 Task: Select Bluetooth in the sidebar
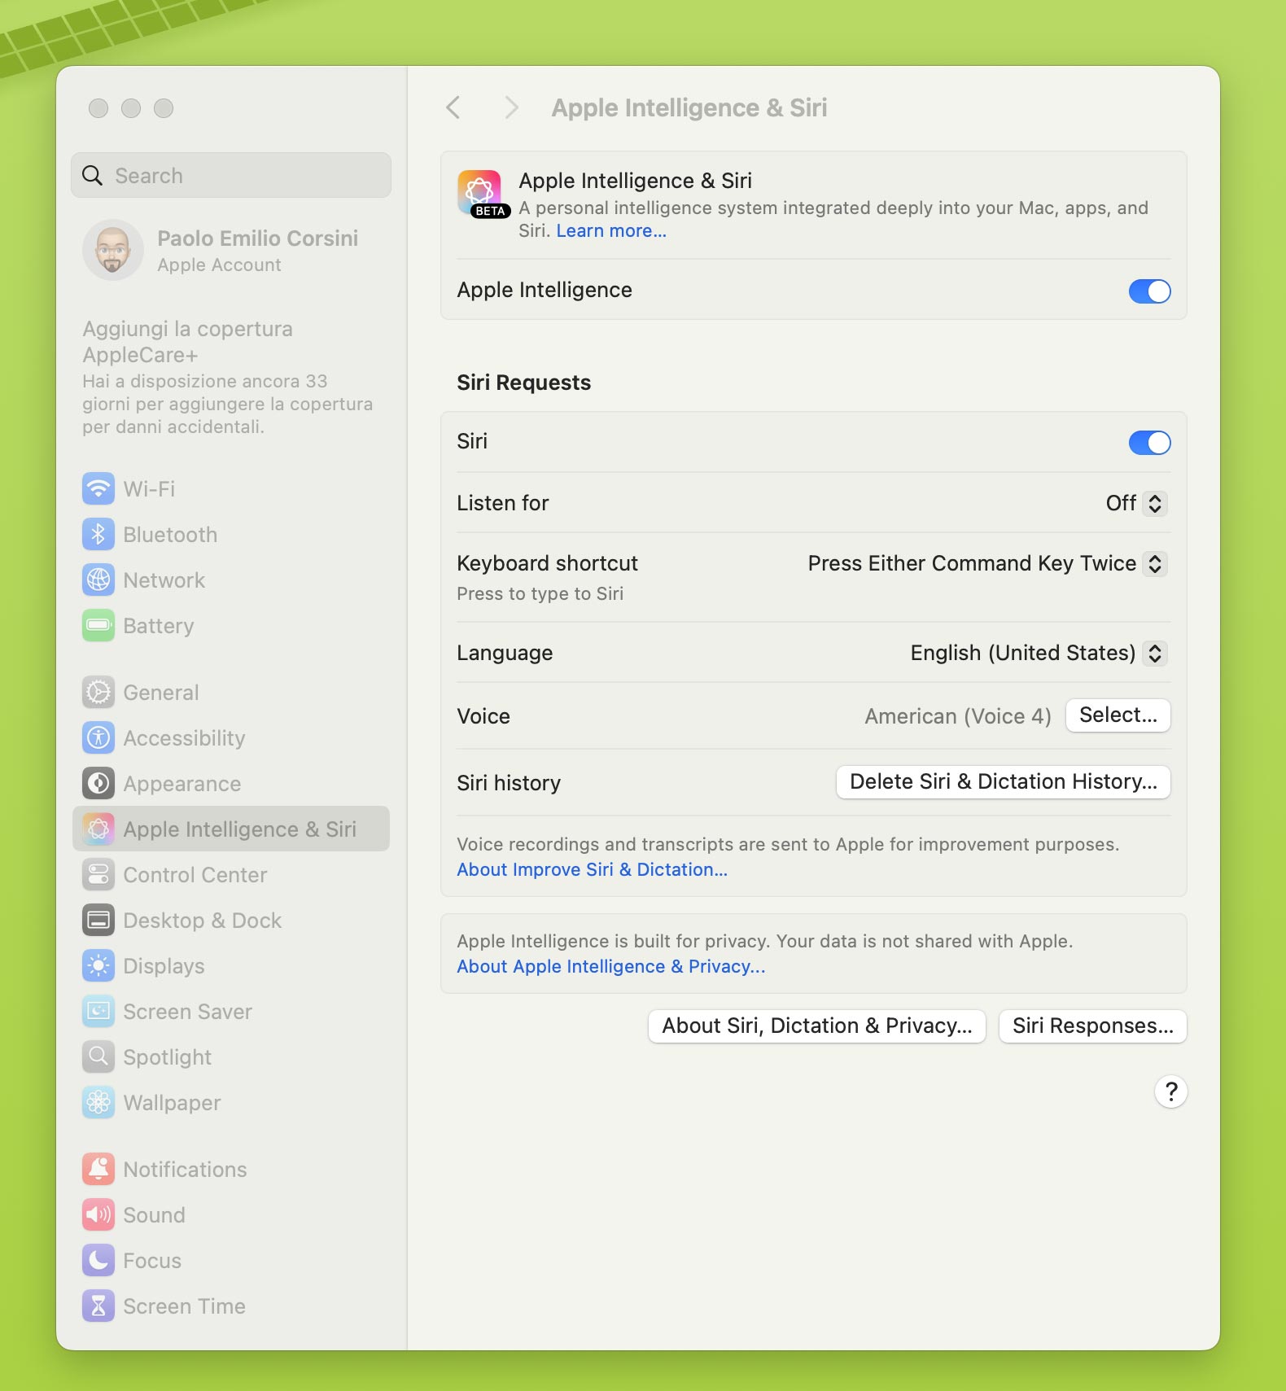pyautogui.click(x=231, y=534)
